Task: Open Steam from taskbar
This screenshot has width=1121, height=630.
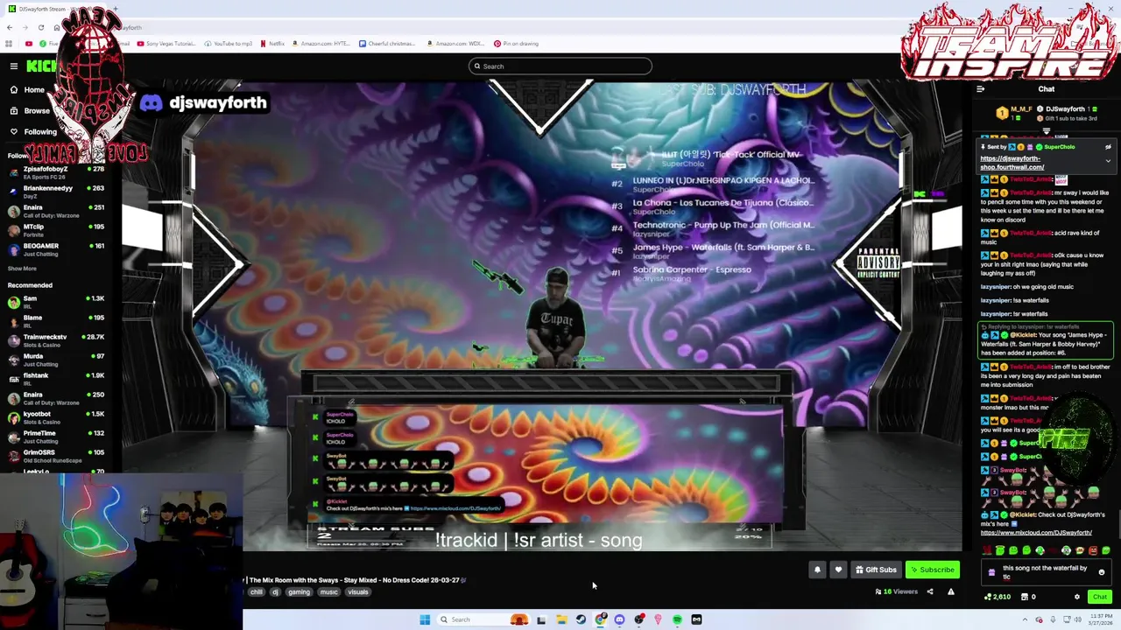Action: coord(581,619)
